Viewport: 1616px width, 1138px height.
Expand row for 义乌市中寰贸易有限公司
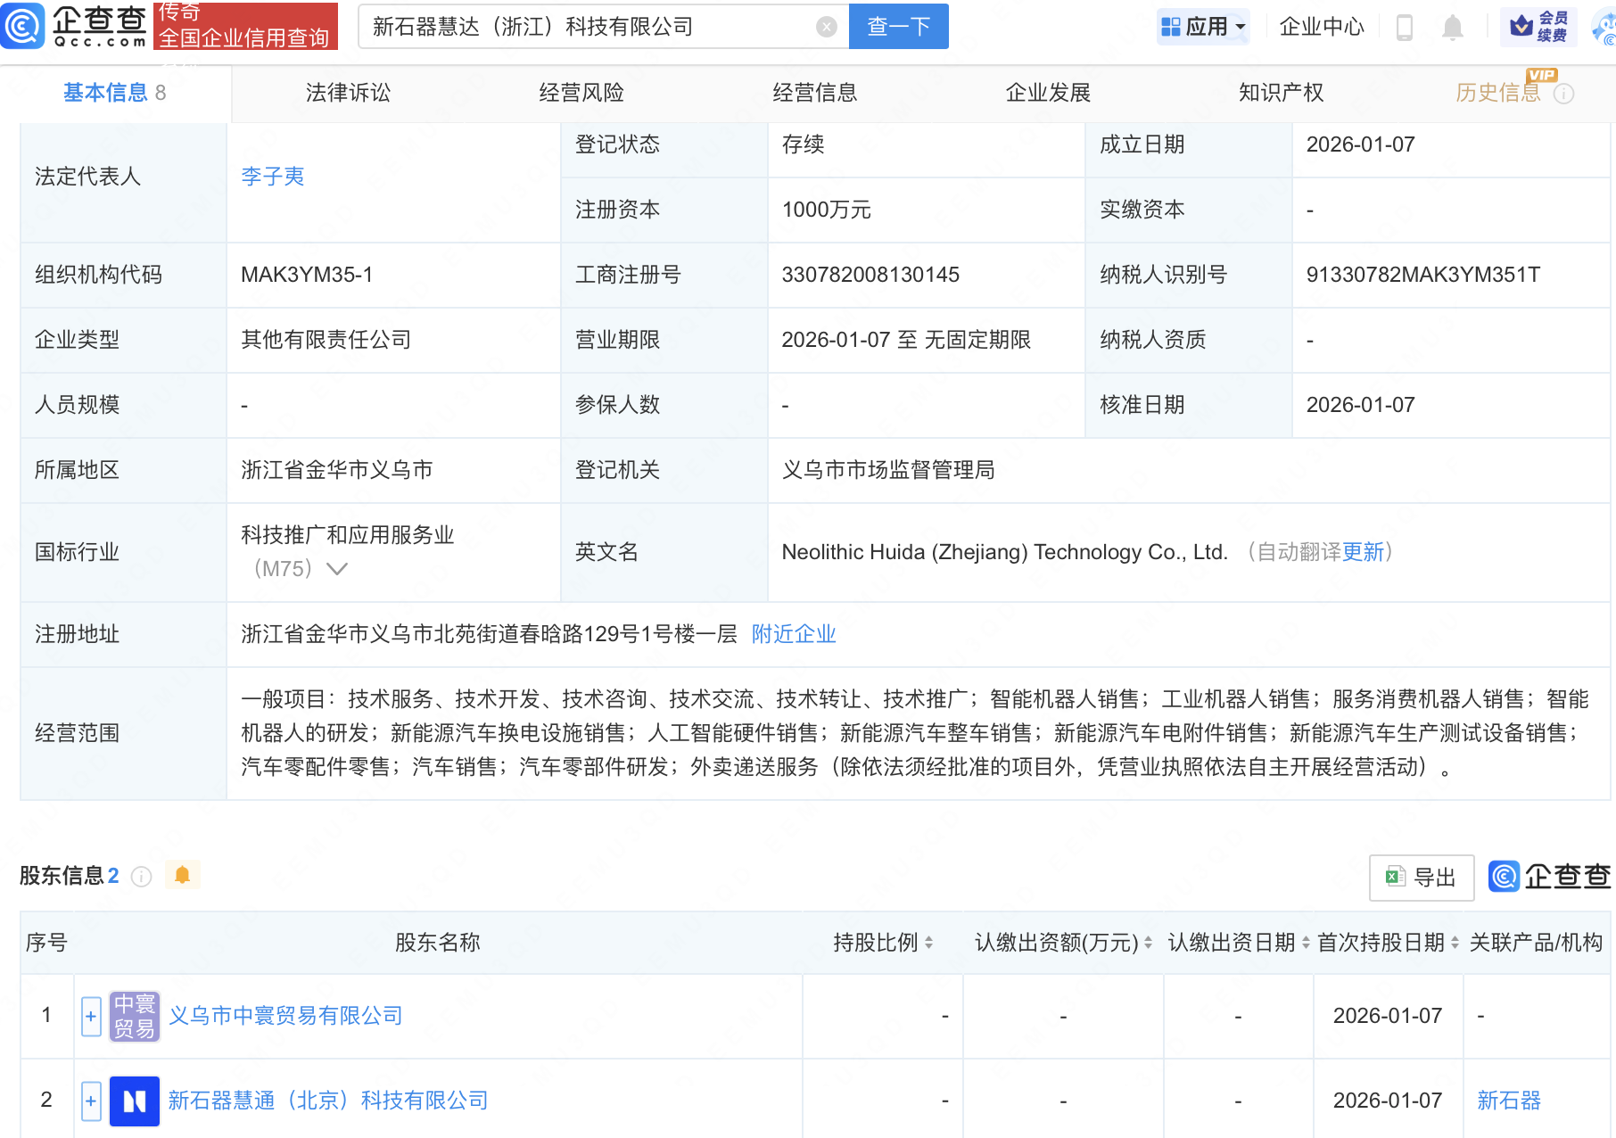coord(91,1016)
